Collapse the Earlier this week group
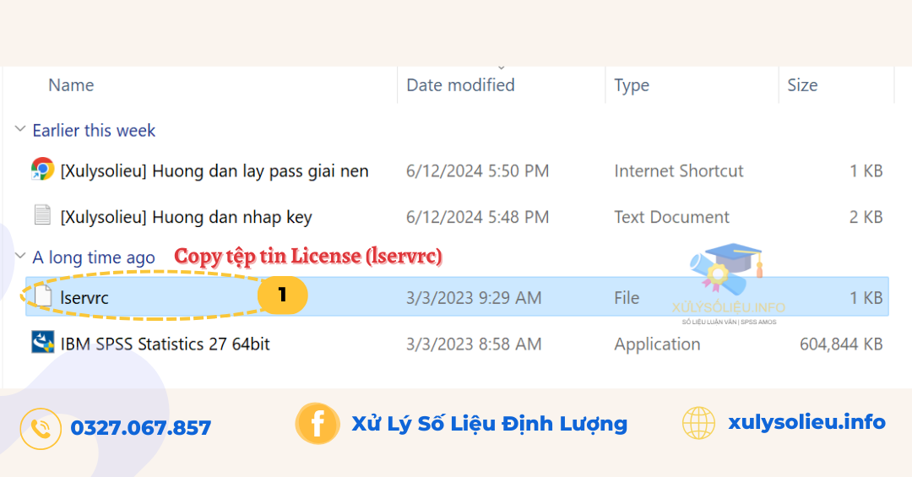The height and width of the screenshot is (477, 912). pyautogui.click(x=20, y=128)
